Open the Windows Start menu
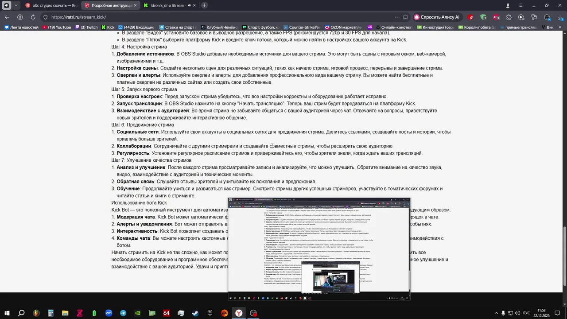This screenshot has height=319, width=567. pyautogui.click(x=7, y=313)
